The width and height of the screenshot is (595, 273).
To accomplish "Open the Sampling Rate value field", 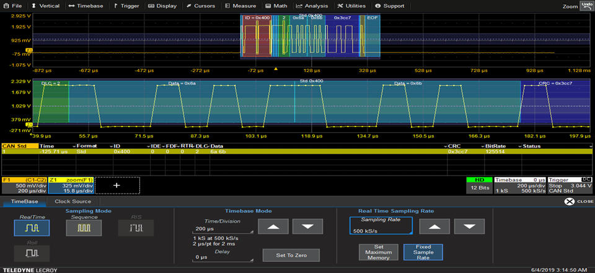I will (x=380, y=226).
